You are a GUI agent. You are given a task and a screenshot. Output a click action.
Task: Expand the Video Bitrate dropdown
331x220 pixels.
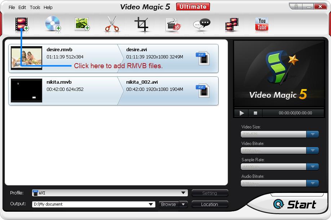[312, 150]
